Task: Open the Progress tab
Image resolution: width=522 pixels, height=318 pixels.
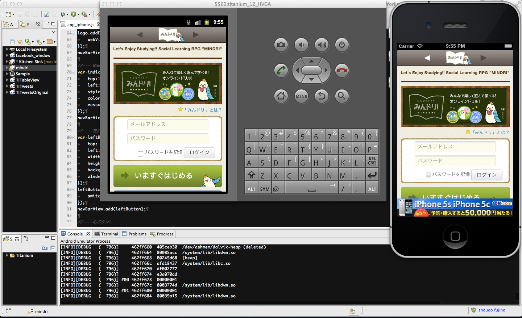Action: 162,234
